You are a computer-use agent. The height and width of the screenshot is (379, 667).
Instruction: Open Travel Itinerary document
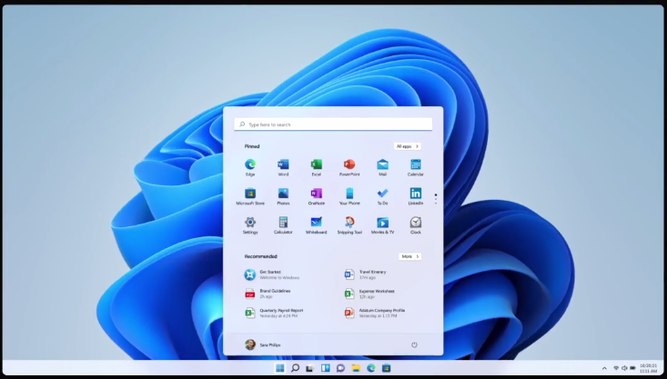pyautogui.click(x=366, y=274)
